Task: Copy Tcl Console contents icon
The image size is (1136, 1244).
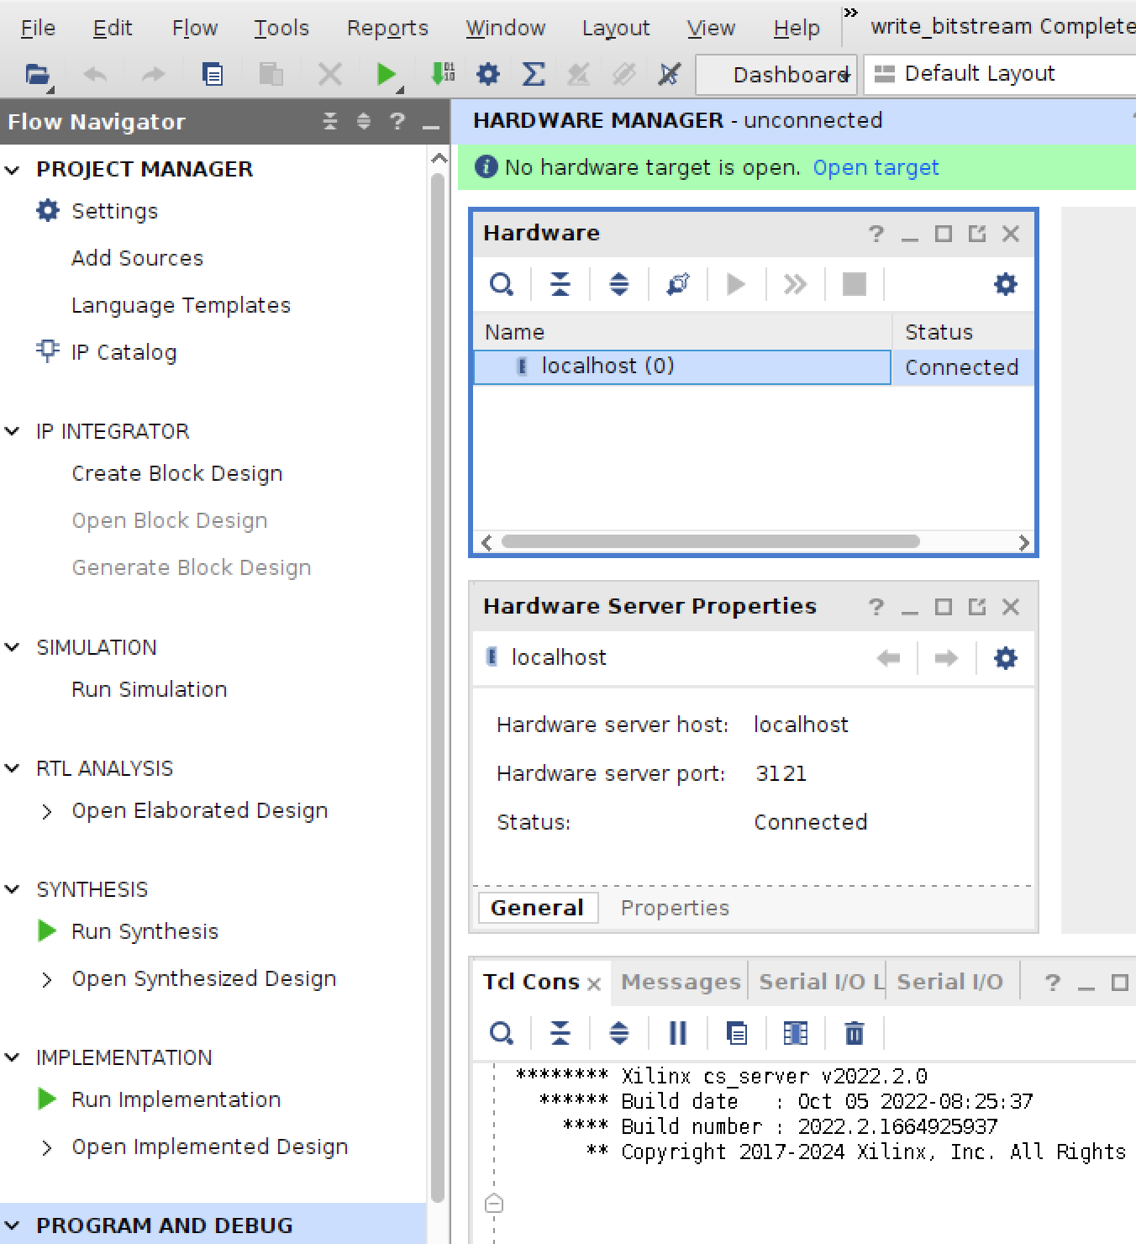Action: click(737, 1033)
